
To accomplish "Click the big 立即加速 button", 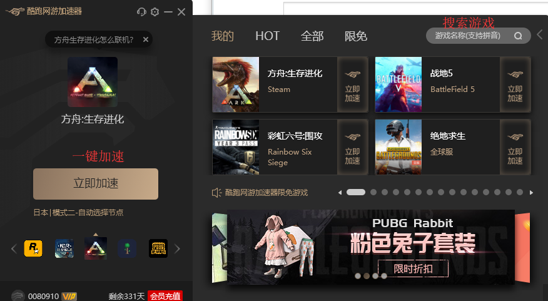I will [x=96, y=183].
